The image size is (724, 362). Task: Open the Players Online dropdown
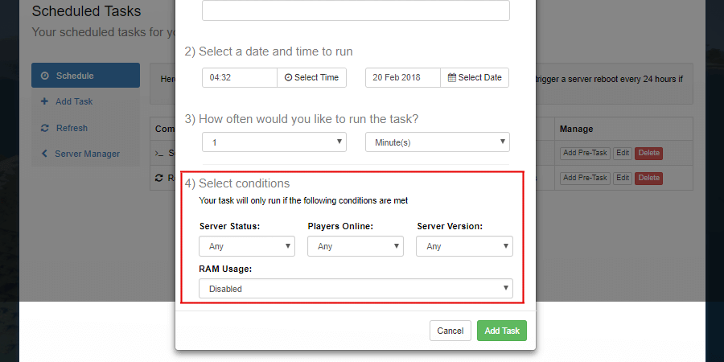pyautogui.click(x=356, y=246)
